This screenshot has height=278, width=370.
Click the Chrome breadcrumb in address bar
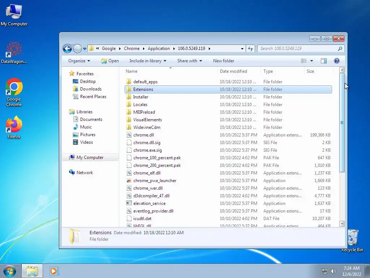[x=132, y=49]
